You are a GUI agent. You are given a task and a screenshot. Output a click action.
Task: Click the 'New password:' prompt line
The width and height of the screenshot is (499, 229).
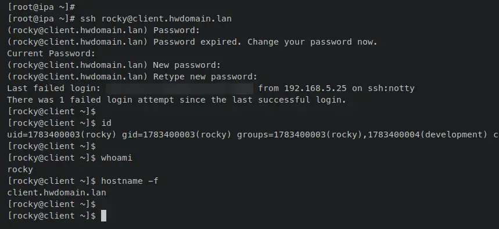coord(114,65)
